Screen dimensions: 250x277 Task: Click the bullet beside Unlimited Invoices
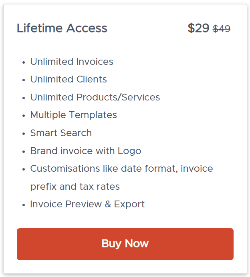[x=22, y=62]
